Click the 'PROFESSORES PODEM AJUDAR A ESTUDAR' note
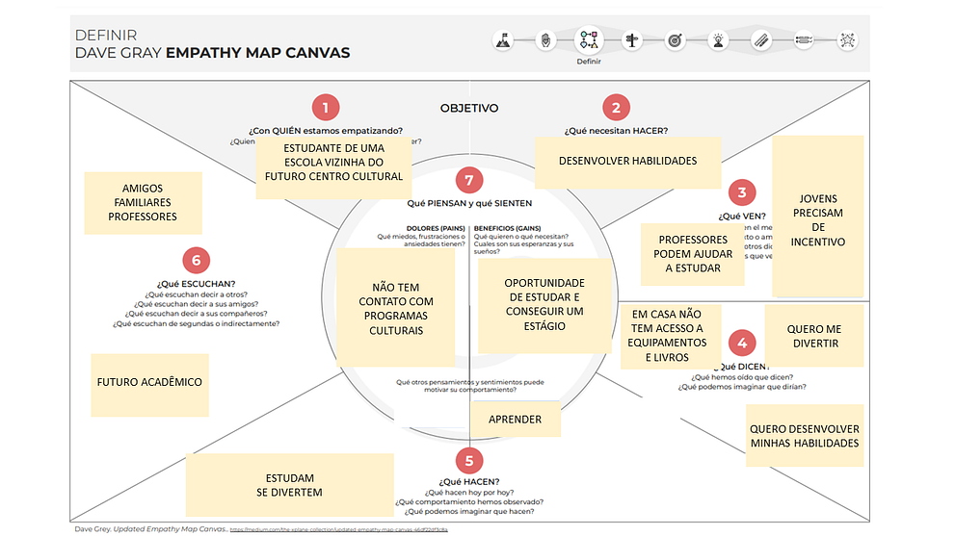 693,254
